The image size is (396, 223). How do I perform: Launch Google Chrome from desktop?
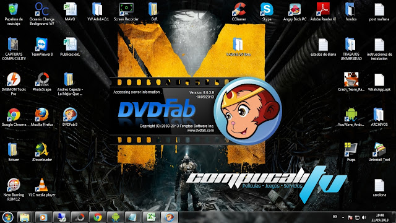click(x=14, y=115)
